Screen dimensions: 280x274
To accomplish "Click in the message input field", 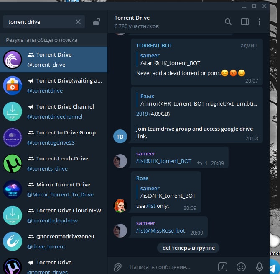I will (170, 267).
